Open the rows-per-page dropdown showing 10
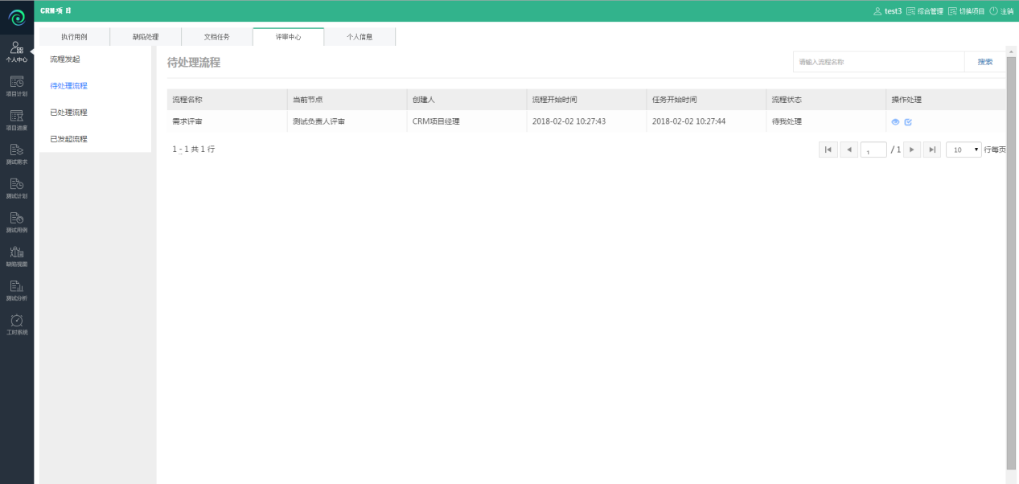This screenshot has width=1019, height=484. pos(964,150)
